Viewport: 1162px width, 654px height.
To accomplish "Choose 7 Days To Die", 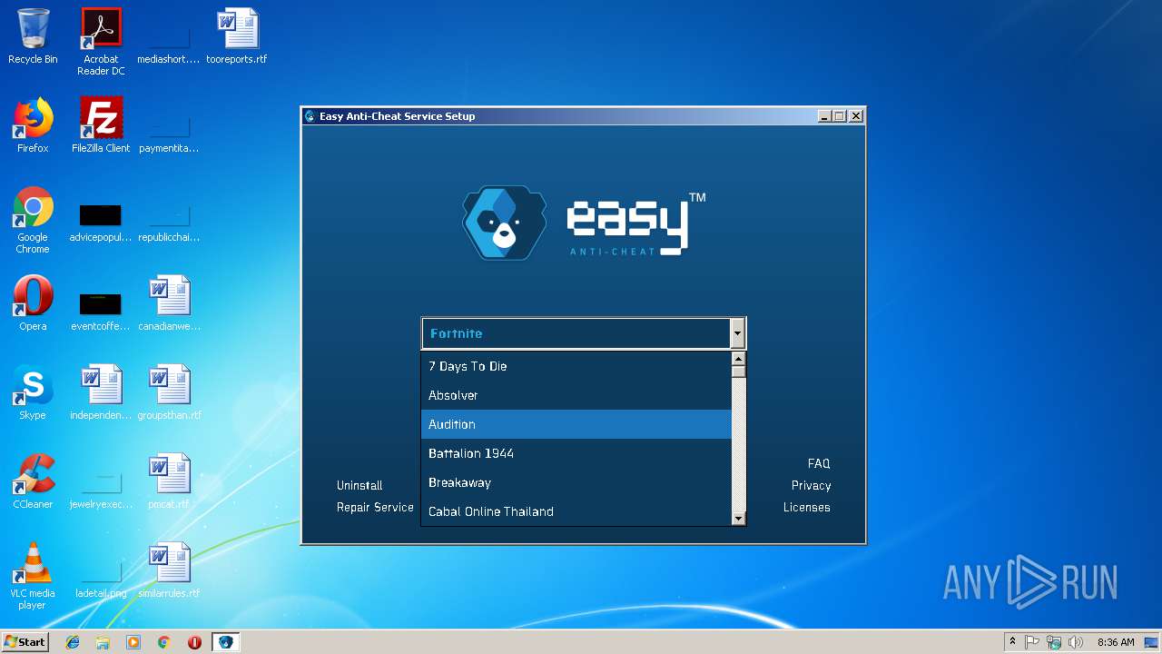I will pos(576,366).
